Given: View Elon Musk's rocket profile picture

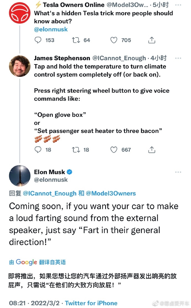Looking at the screenshot, I should point(20,176).
